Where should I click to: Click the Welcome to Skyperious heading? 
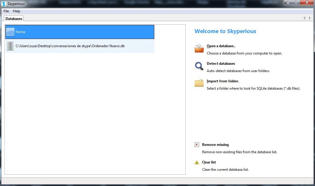(225, 31)
